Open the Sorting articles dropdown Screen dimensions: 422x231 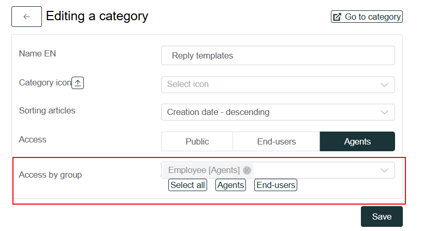pyautogui.click(x=269, y=112)
